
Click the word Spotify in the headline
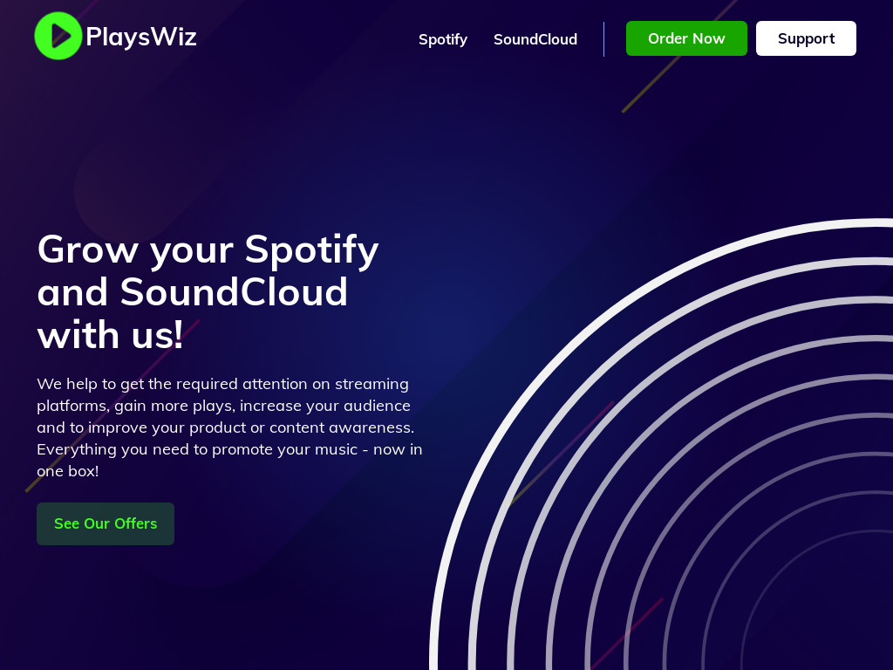(311, 250)
